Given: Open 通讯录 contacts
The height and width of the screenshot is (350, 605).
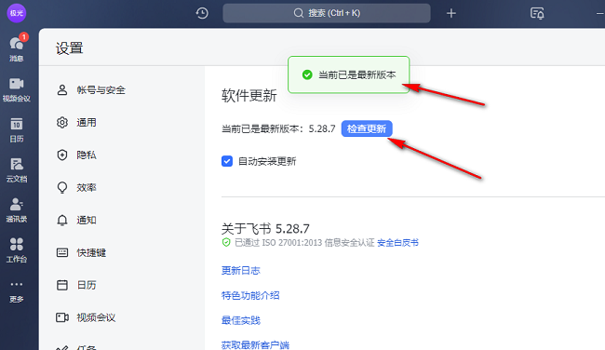Looking at the screenshot, I should (17, 210).
